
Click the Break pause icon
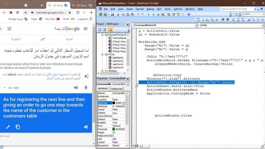(x=154, y=14)
